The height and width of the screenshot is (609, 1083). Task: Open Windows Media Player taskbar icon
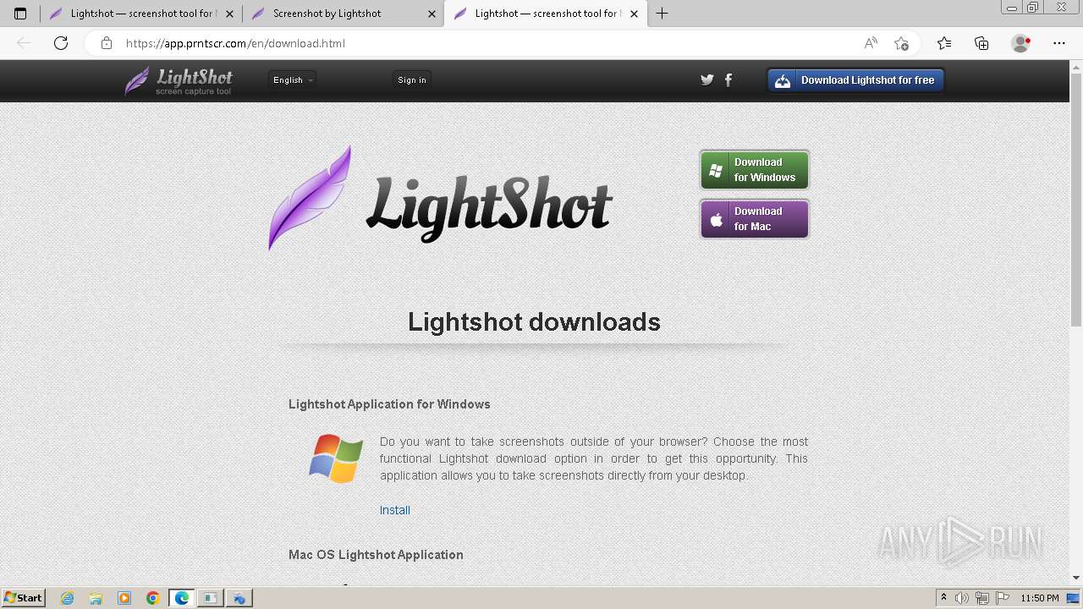tap(124, 598)
